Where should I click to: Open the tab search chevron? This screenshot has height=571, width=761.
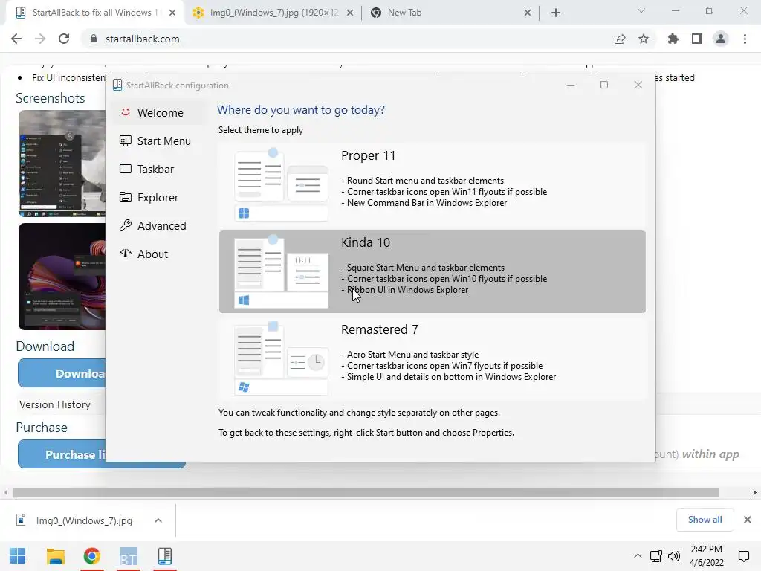(x=641, y=10)
